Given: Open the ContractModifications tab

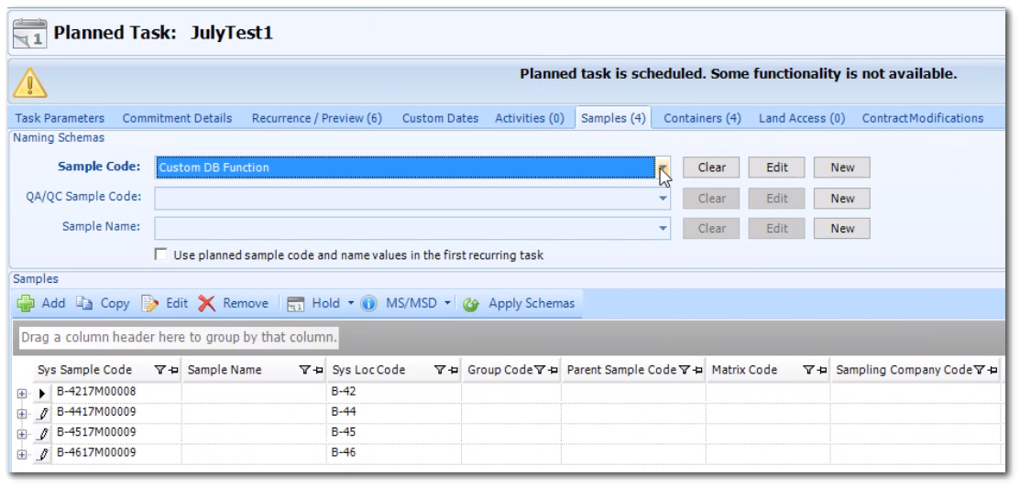Looking at the screenshot, I should (923, 118).
